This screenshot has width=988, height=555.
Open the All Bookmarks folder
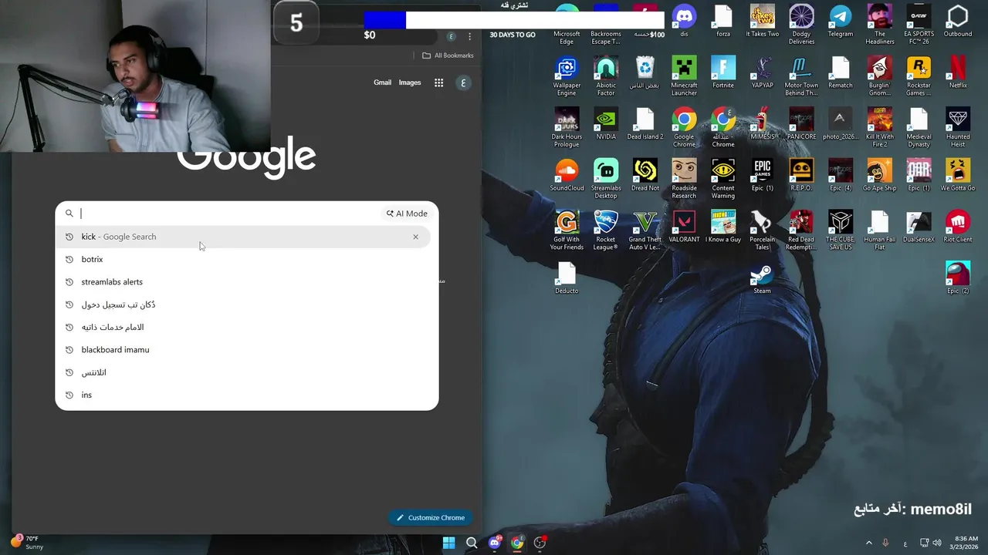[x=448, y=55]
